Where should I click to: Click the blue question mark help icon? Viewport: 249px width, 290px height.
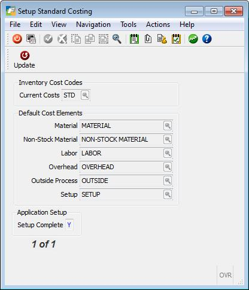(207, 39)
